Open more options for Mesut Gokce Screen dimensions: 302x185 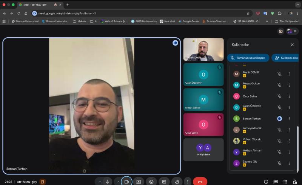point(289,85)
